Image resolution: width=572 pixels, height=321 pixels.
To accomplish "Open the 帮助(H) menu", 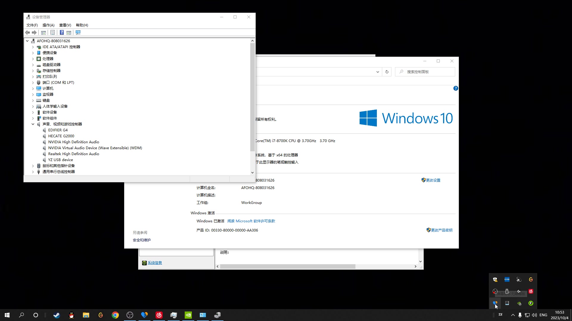I will coord(82,25).
